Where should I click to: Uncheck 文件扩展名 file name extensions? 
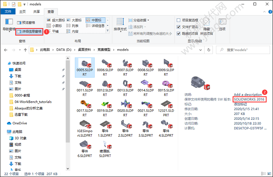tap(187, 27)
